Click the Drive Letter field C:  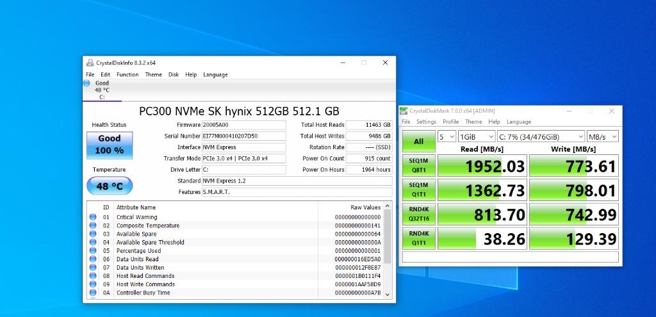244,170
